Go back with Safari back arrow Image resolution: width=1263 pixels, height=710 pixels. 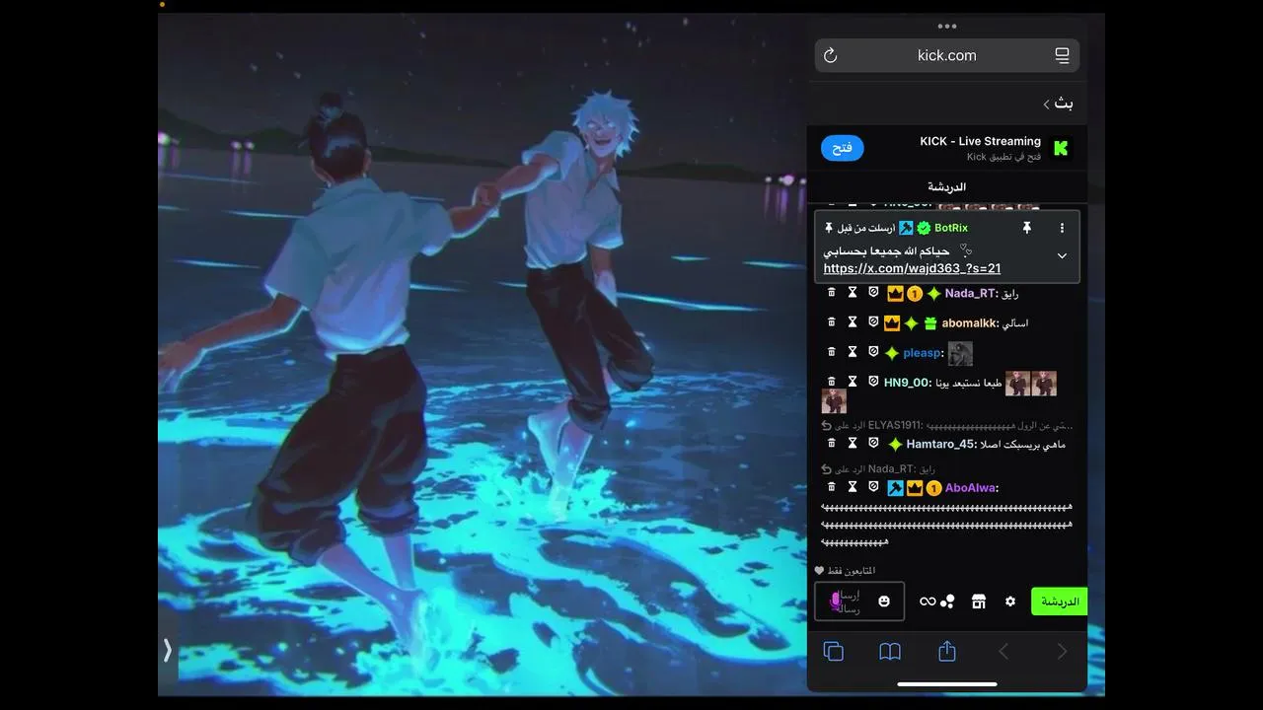[1003, 651]
